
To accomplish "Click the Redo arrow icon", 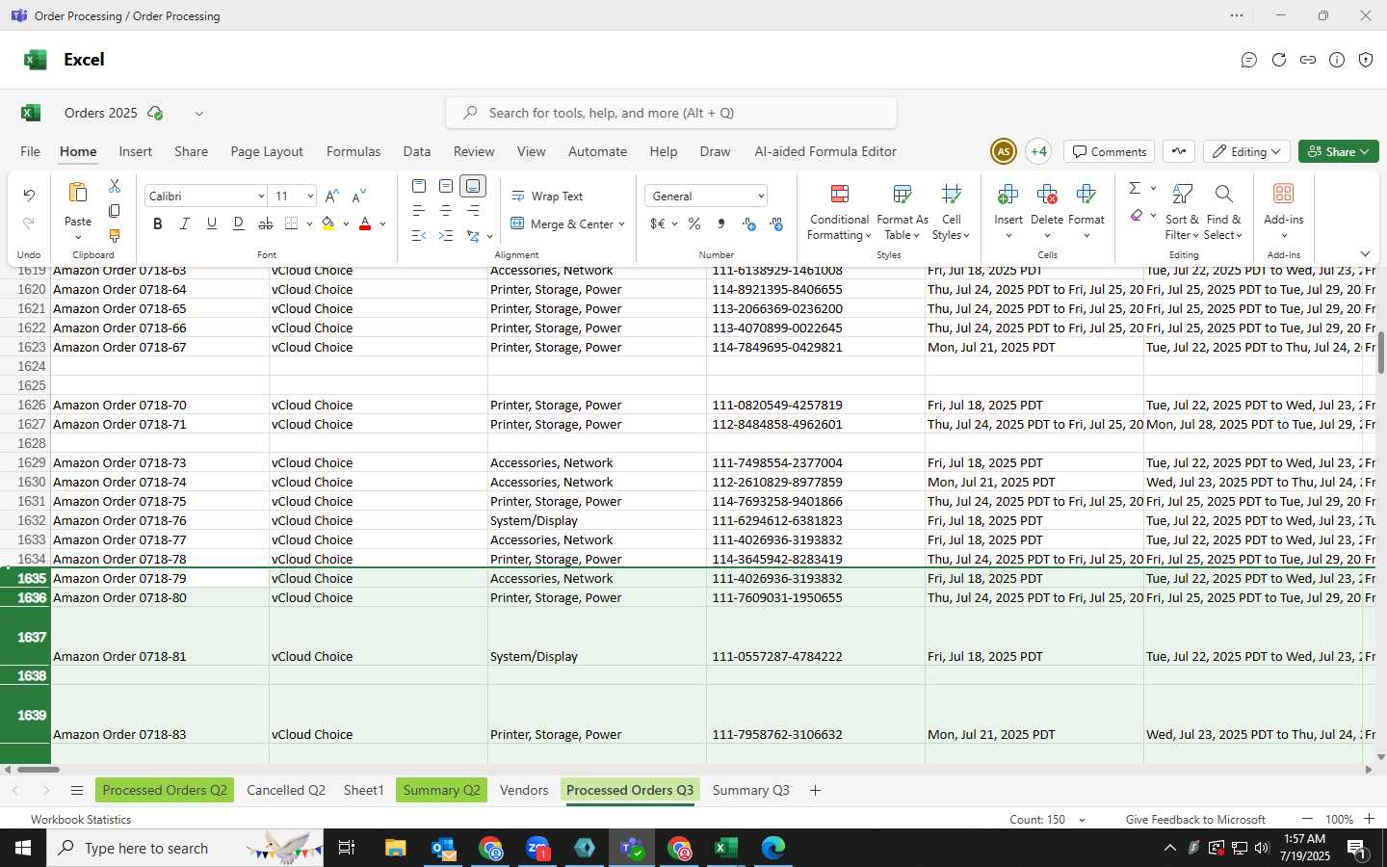I will [29, 223].
